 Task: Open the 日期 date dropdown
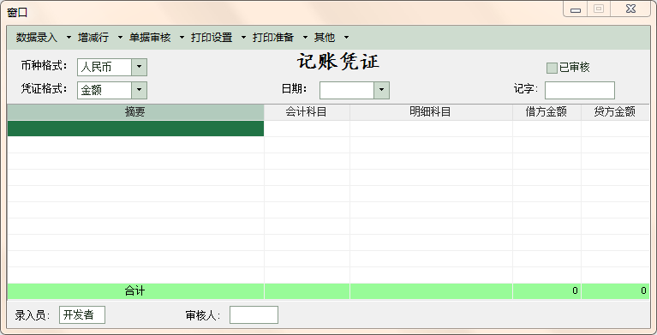point(381,90)
